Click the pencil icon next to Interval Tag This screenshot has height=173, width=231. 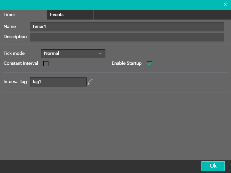[90, 82]
